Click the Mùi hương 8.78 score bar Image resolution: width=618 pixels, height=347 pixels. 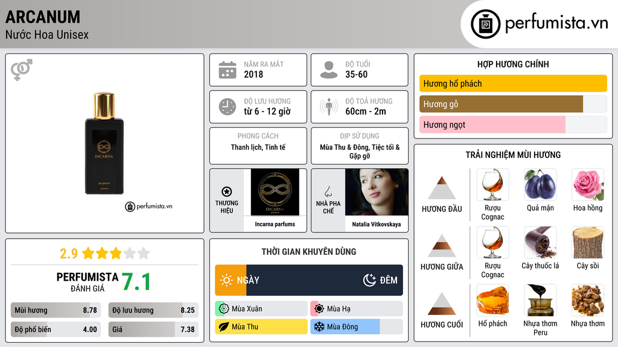click(x=56, y=310)
